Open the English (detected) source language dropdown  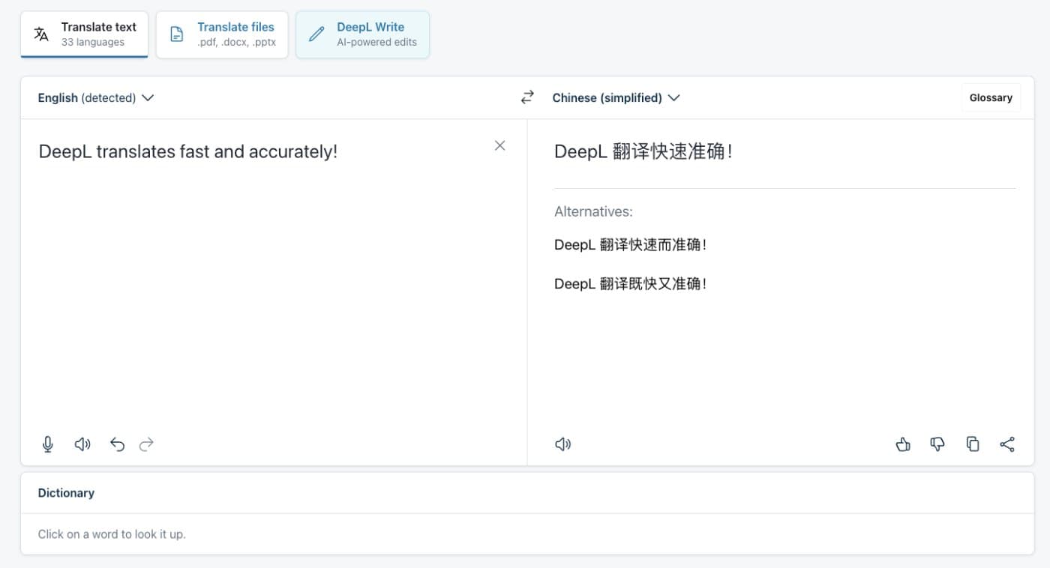[96, 97]
